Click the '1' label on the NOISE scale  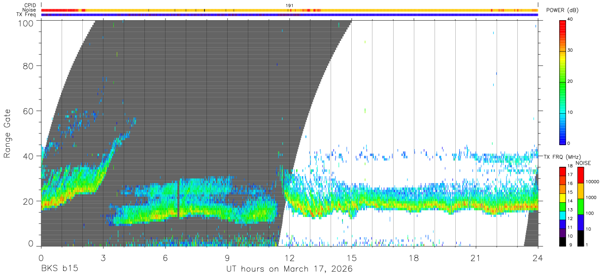587,245
